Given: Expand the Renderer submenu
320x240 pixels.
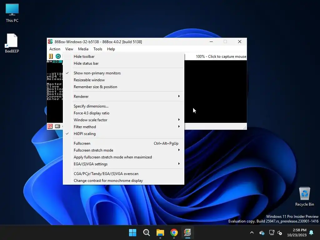Looking at the screenshot, I should pos(123,97).
